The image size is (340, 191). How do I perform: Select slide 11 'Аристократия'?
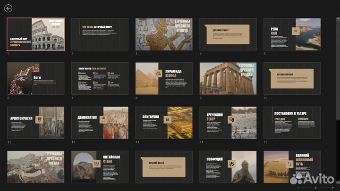coord(36,123)
